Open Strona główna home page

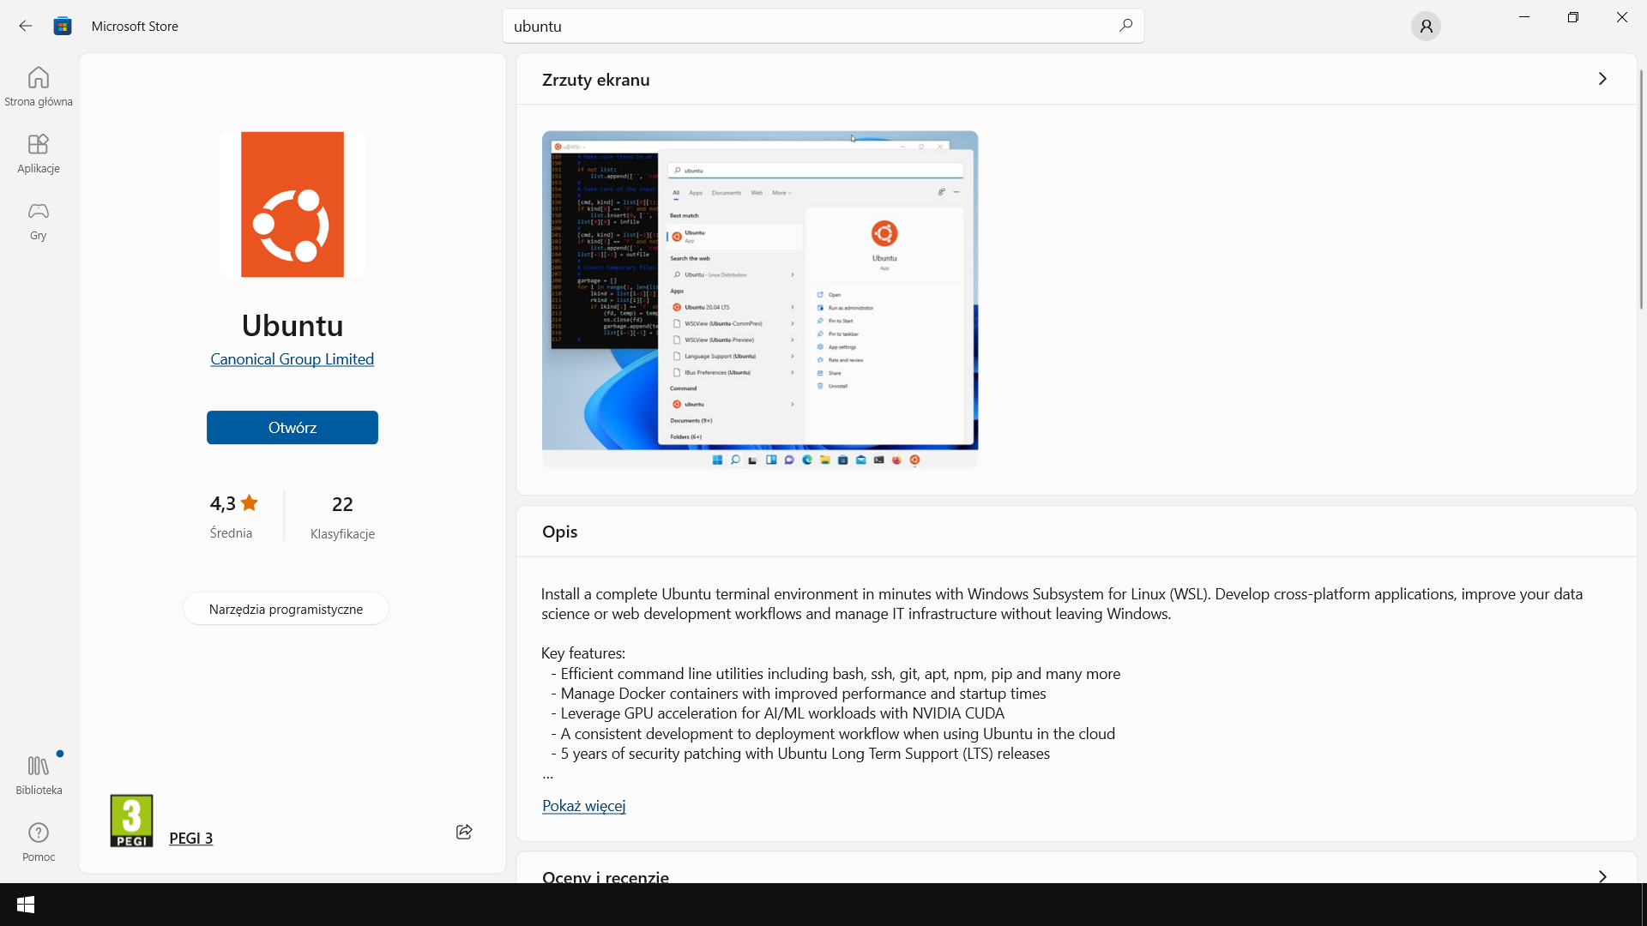38,87
